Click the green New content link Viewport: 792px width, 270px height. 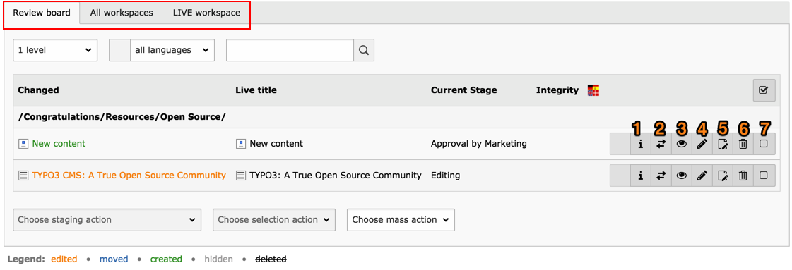pyautogui.click(x=59, y=144)
